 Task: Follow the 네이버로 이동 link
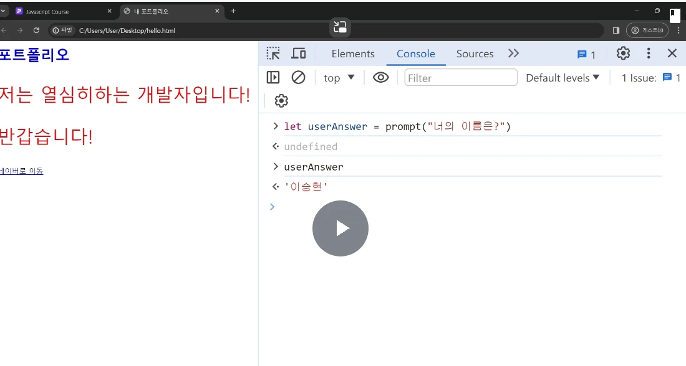tap(21, 171)
